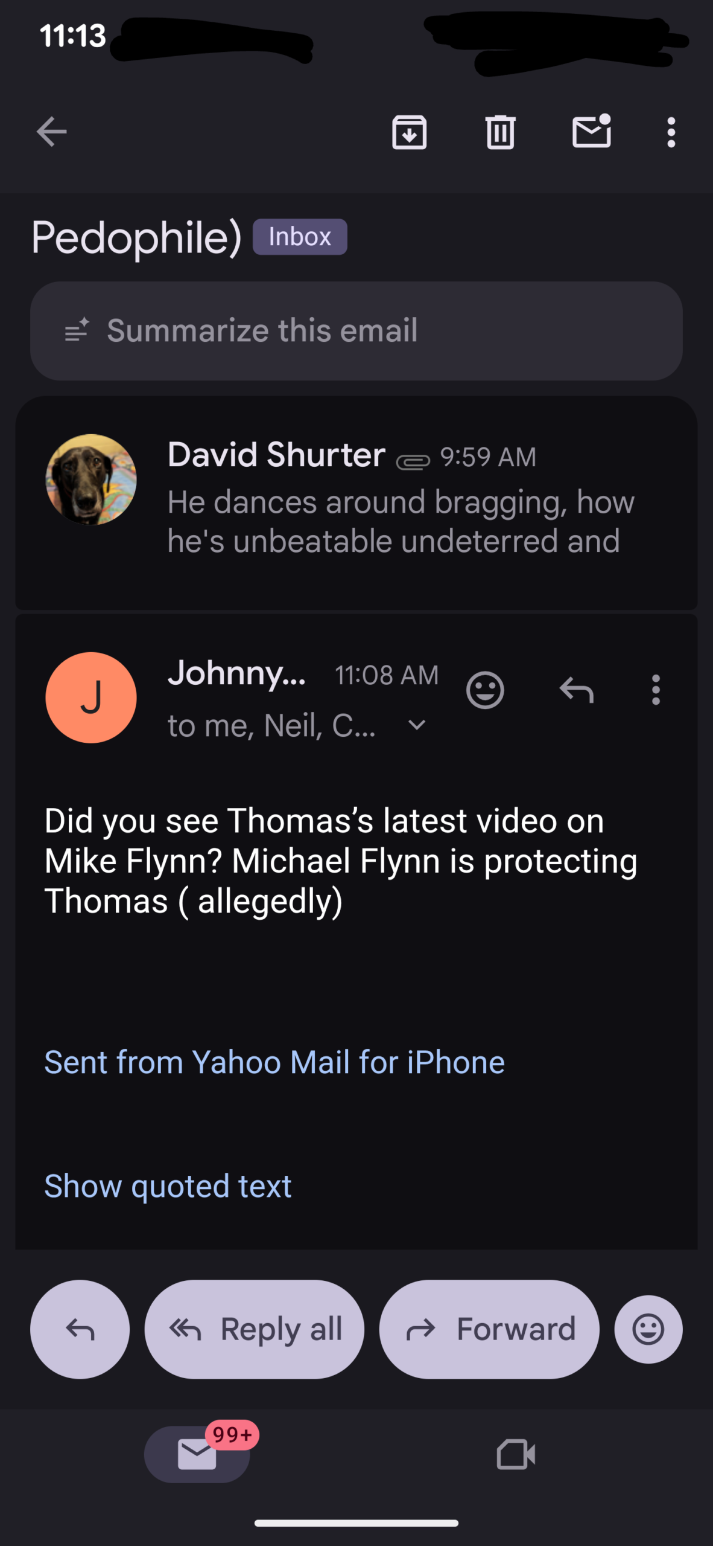713x1546 pixels.
Task: Tap the Inbox label chip
Action: coord(300,237)
